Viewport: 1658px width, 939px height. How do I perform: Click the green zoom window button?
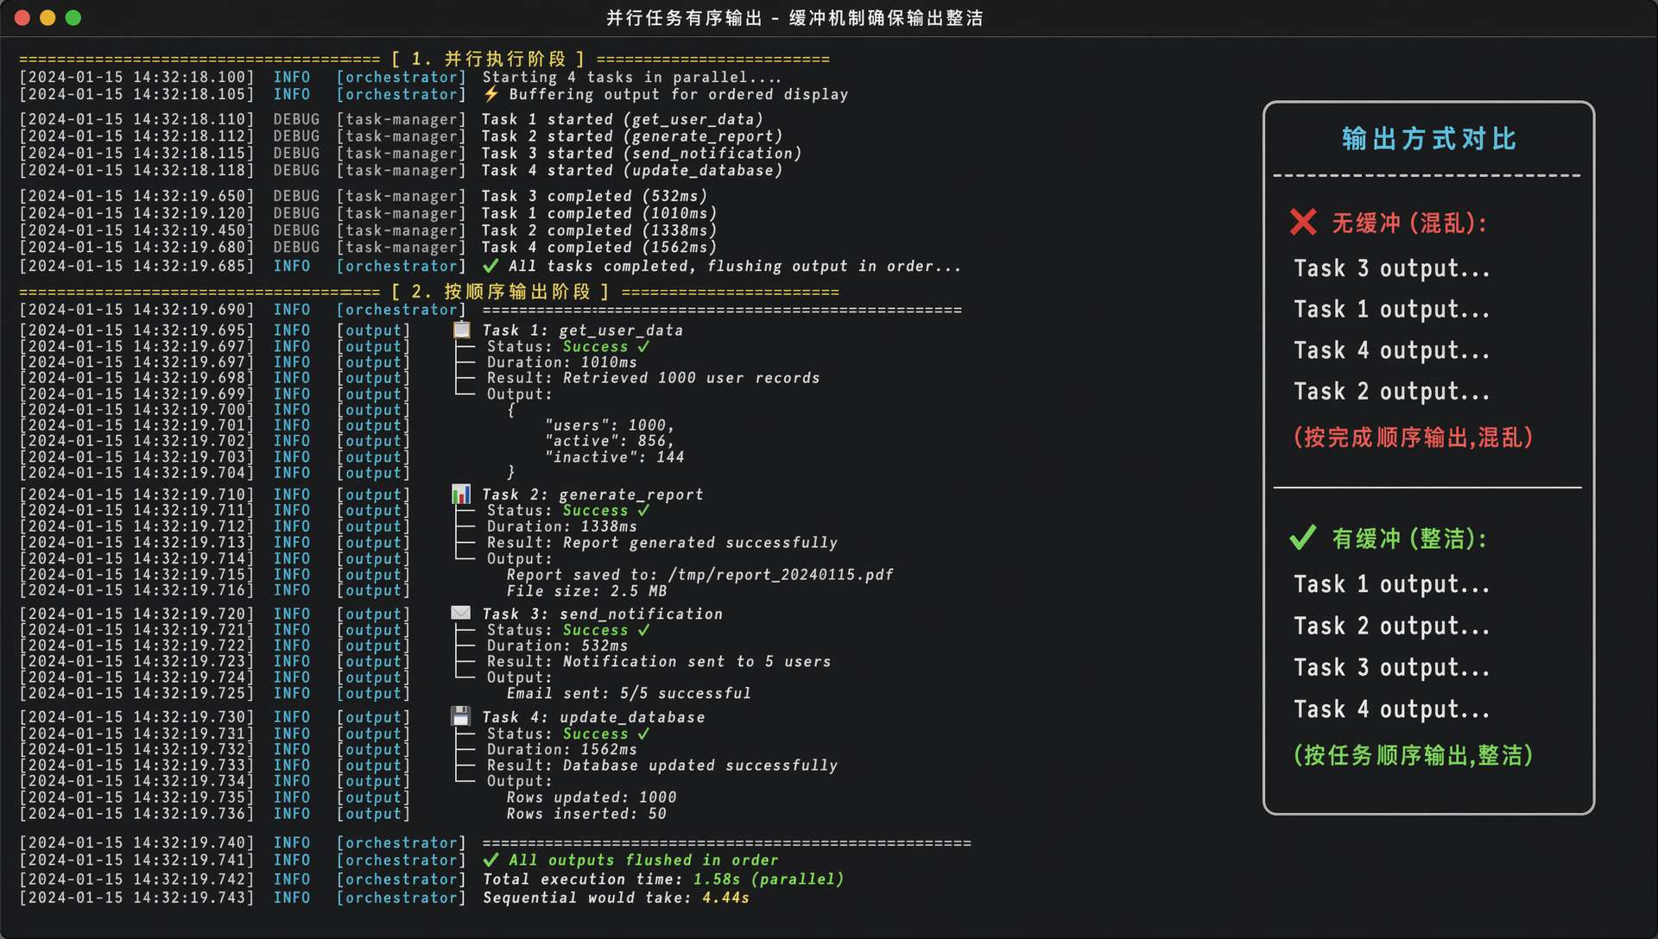(x=73, y=17)
